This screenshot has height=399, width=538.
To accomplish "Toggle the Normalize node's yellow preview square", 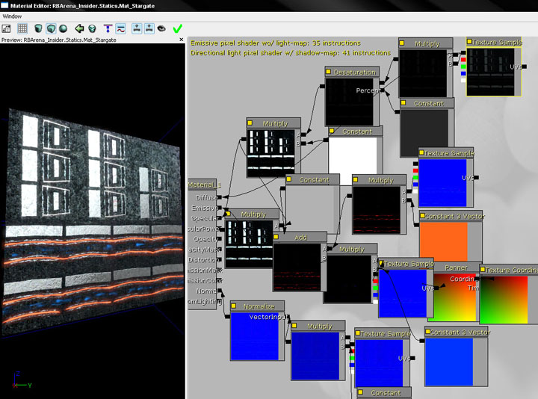I will (x=234, y=306).
